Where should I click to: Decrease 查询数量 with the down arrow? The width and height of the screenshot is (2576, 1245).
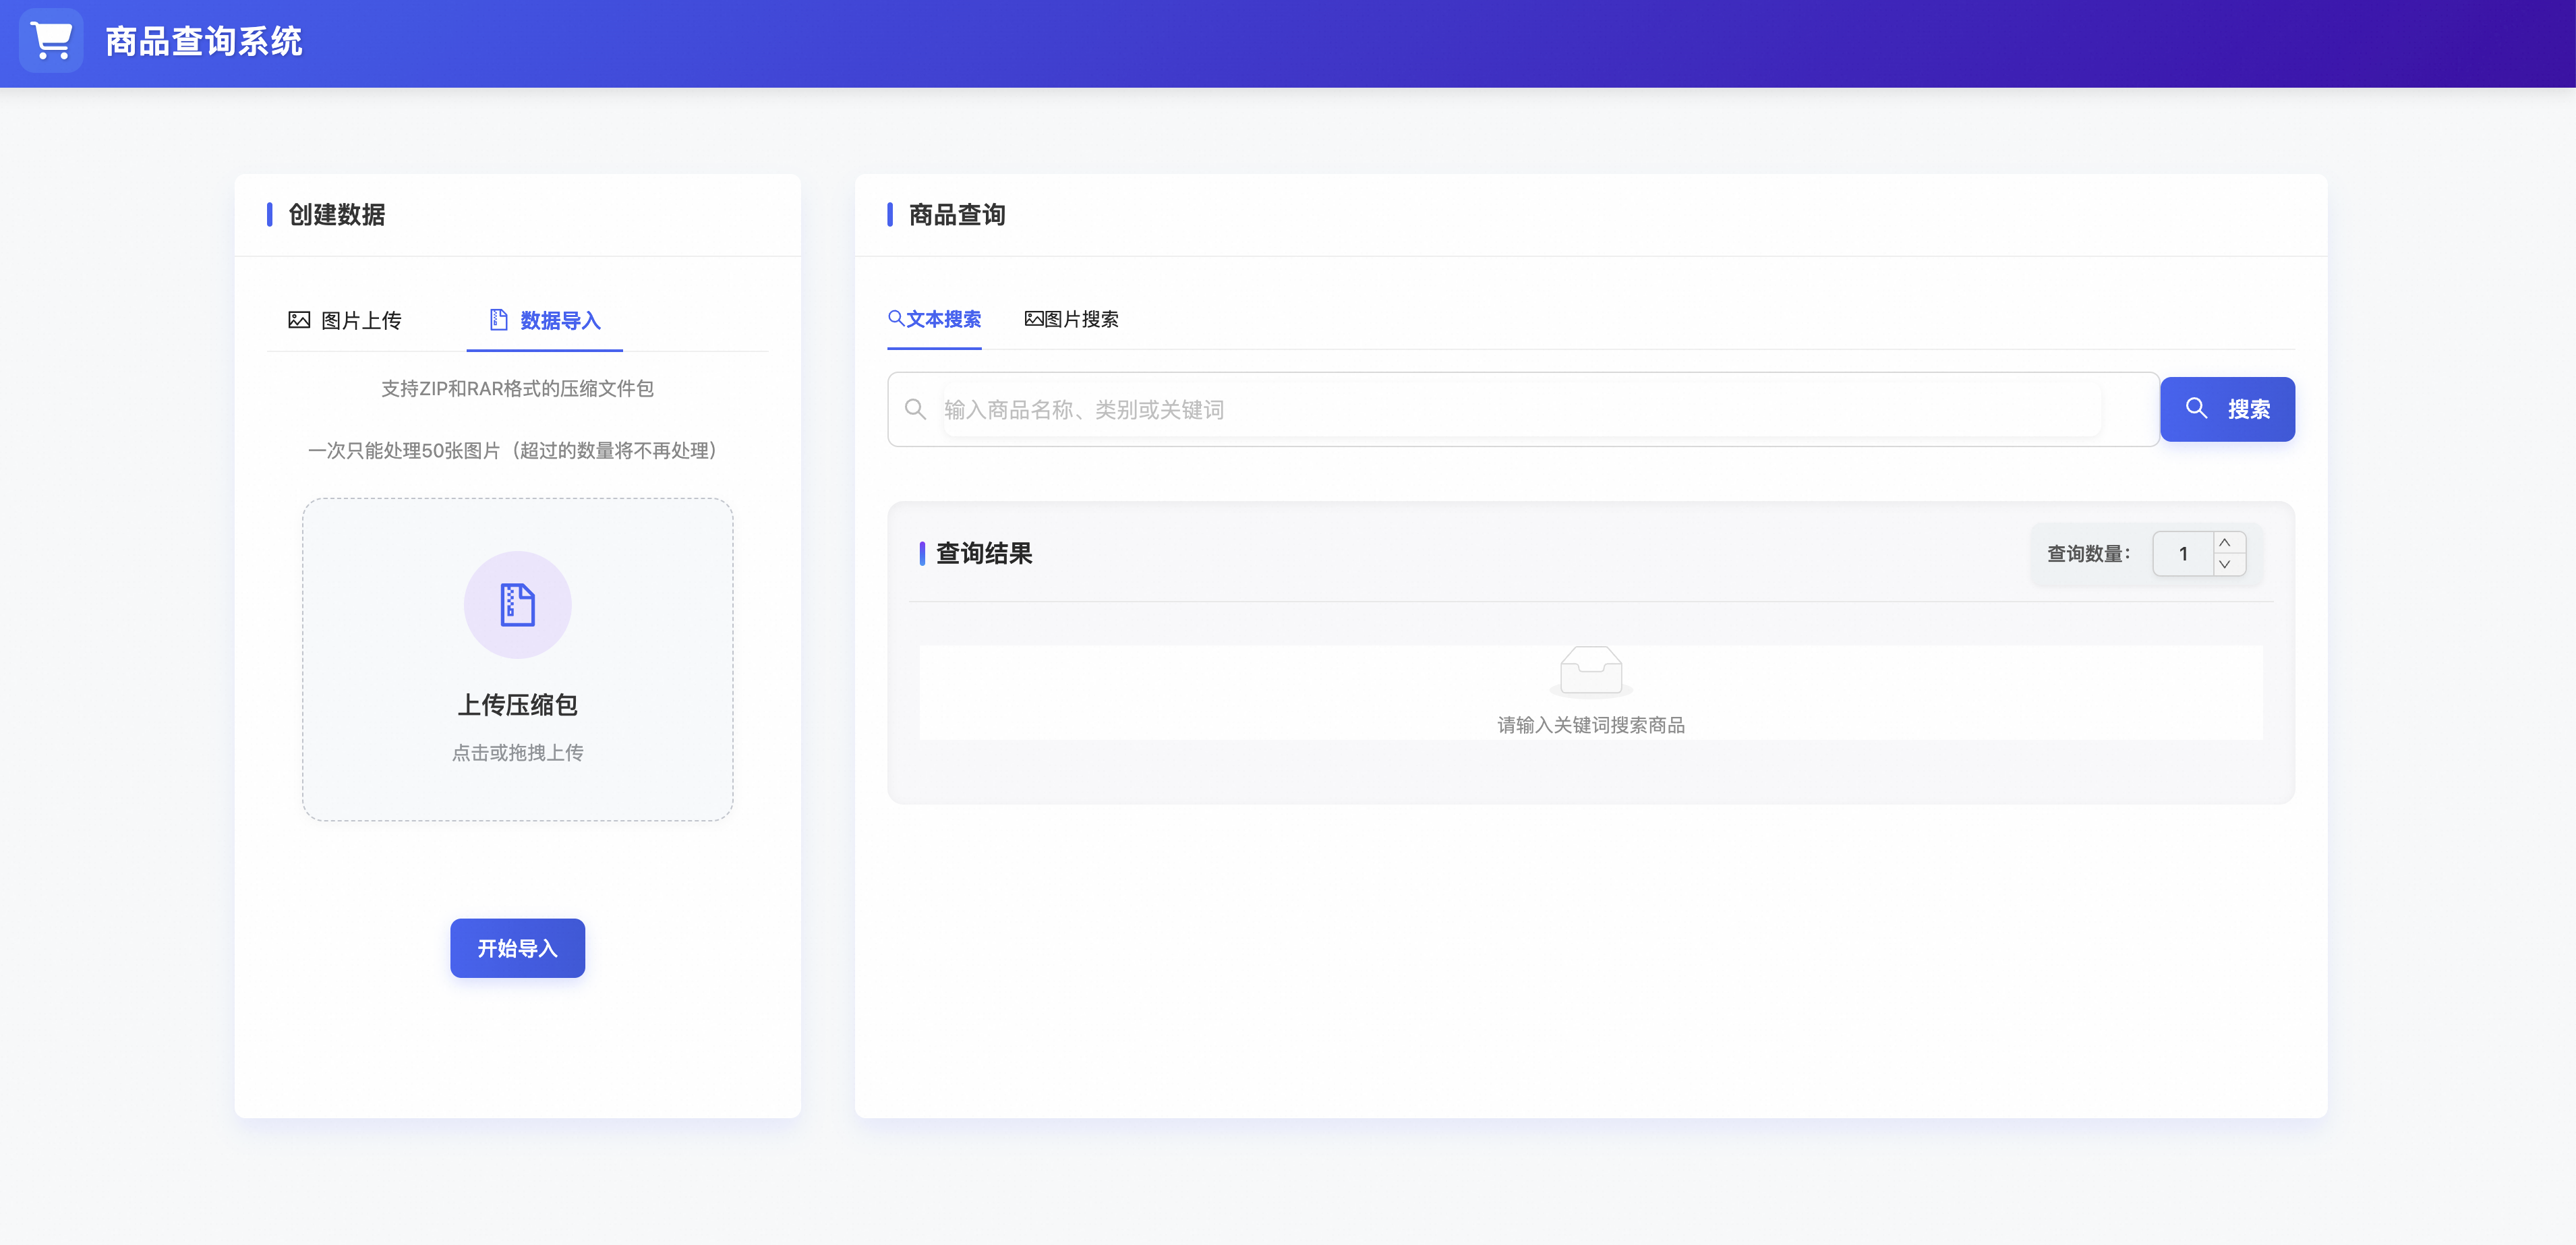(2224, 564)
